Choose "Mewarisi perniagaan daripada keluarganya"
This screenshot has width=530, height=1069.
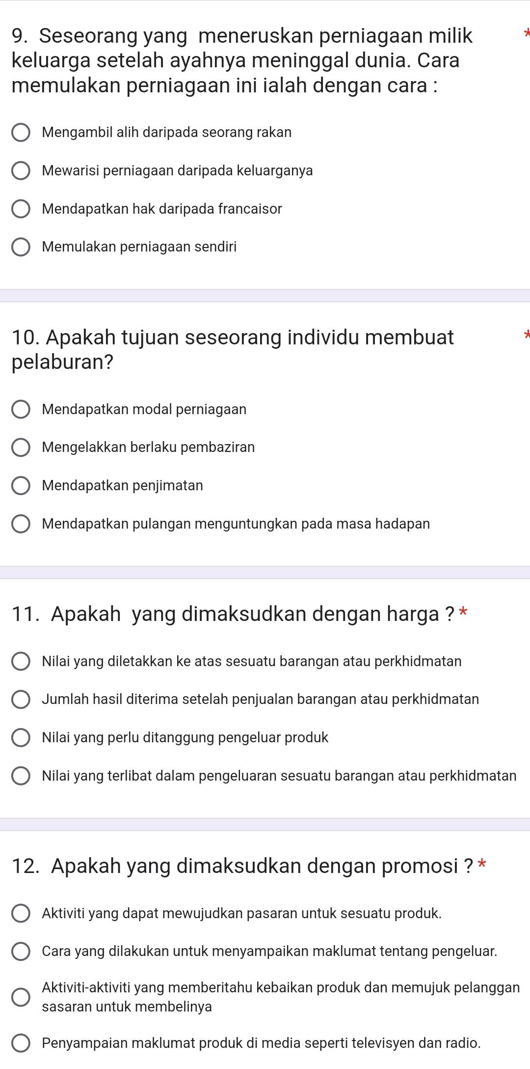[20, 170]
